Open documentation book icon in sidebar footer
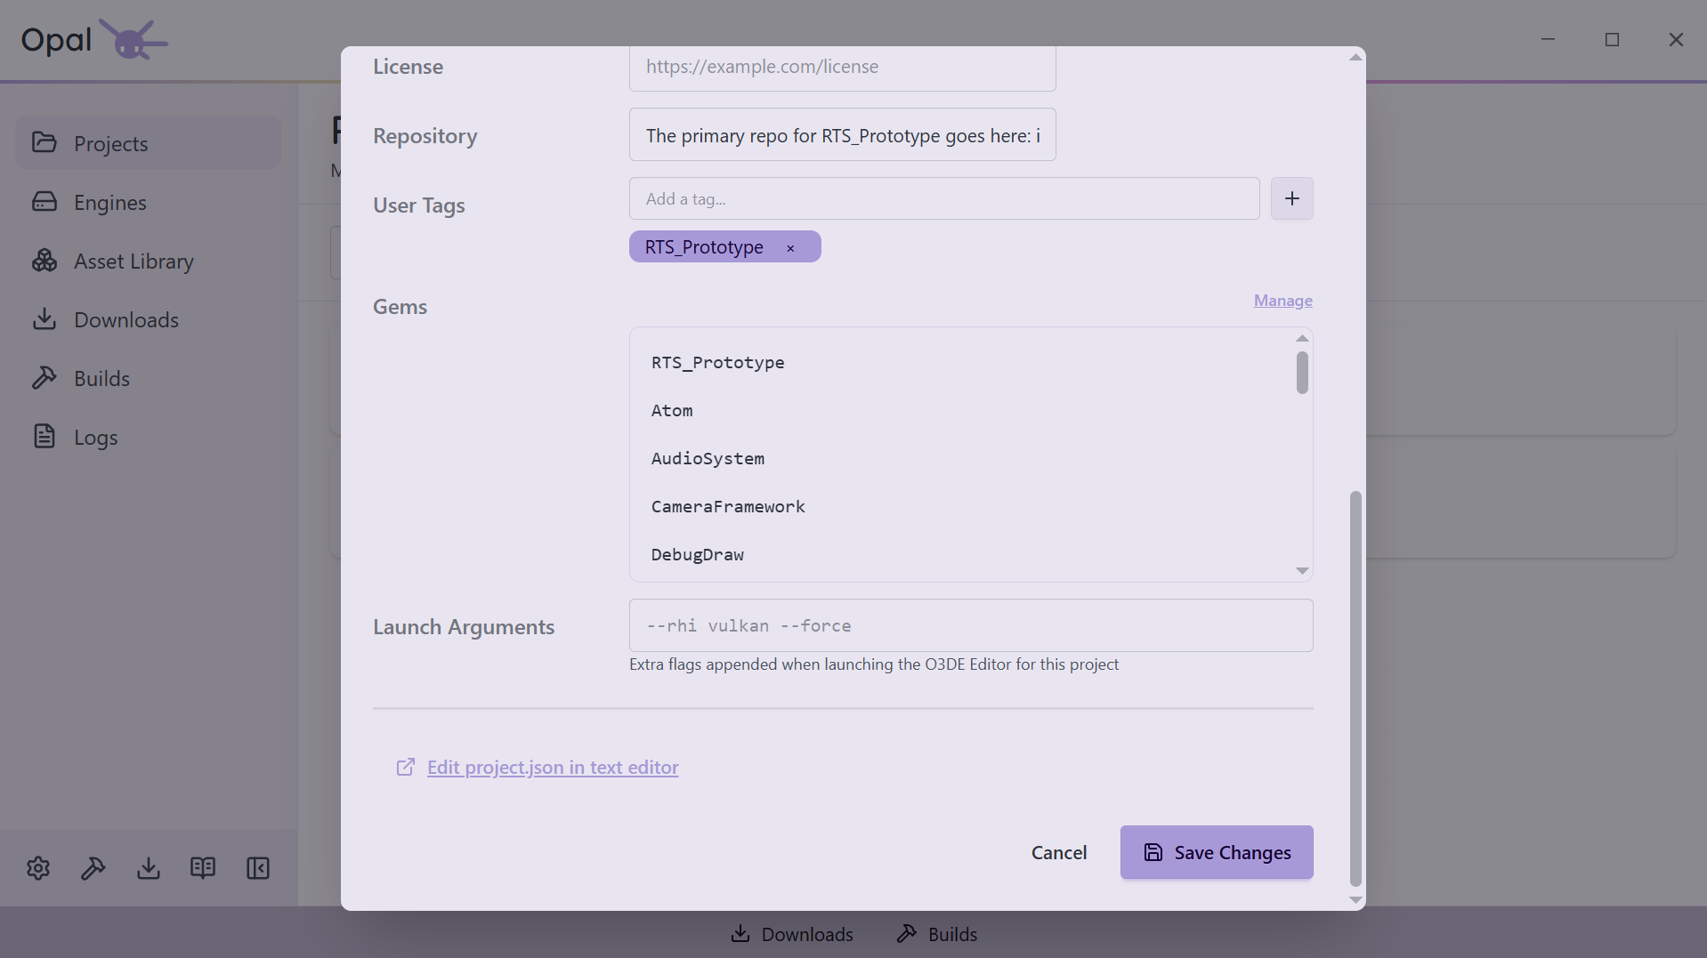 click(203, 868)
